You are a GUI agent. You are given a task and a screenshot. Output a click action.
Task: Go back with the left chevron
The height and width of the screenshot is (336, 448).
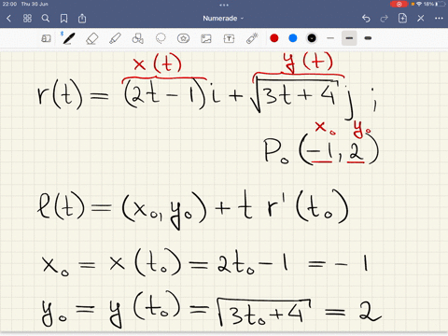(8, 19)
